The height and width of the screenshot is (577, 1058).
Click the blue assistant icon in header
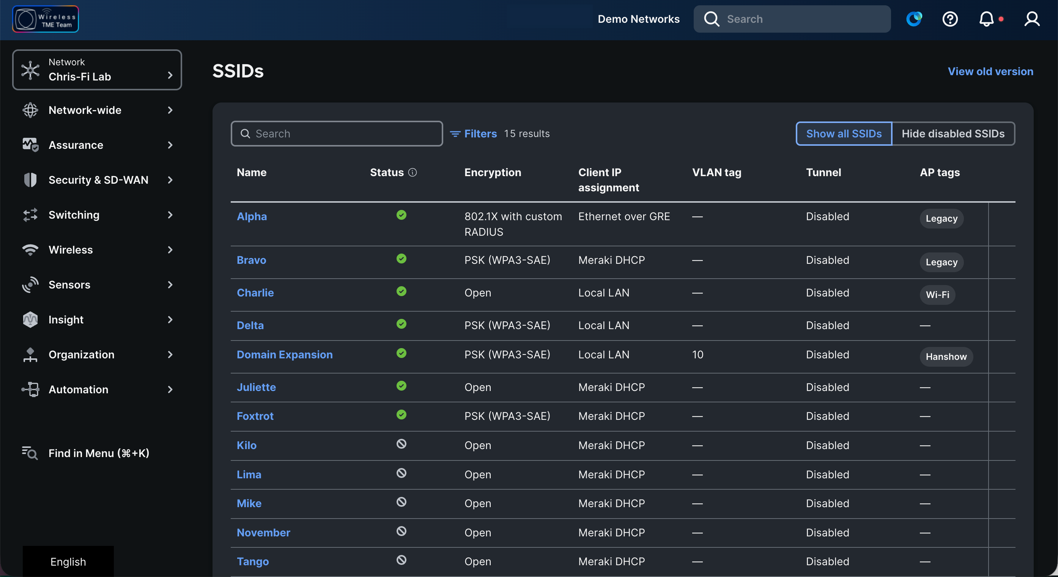(914, 19)
